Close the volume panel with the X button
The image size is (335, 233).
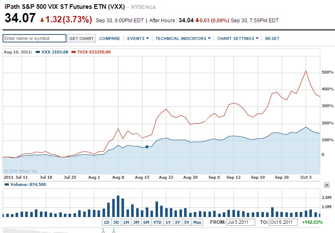[x=327, y=185]
